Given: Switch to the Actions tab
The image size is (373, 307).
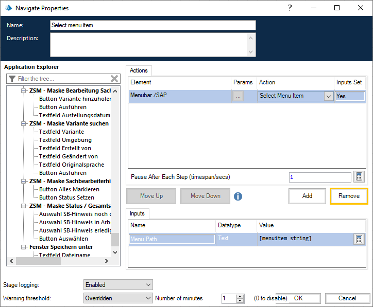Looking at the screenshot, I should 139,70.
